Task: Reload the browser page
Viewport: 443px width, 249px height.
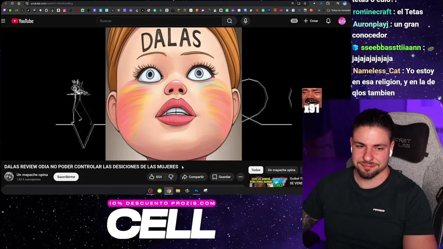Action: pos(12,3)
